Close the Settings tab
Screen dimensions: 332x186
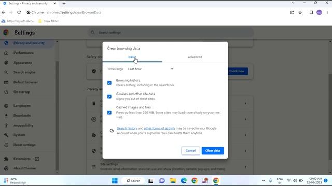tap(54, 3)
